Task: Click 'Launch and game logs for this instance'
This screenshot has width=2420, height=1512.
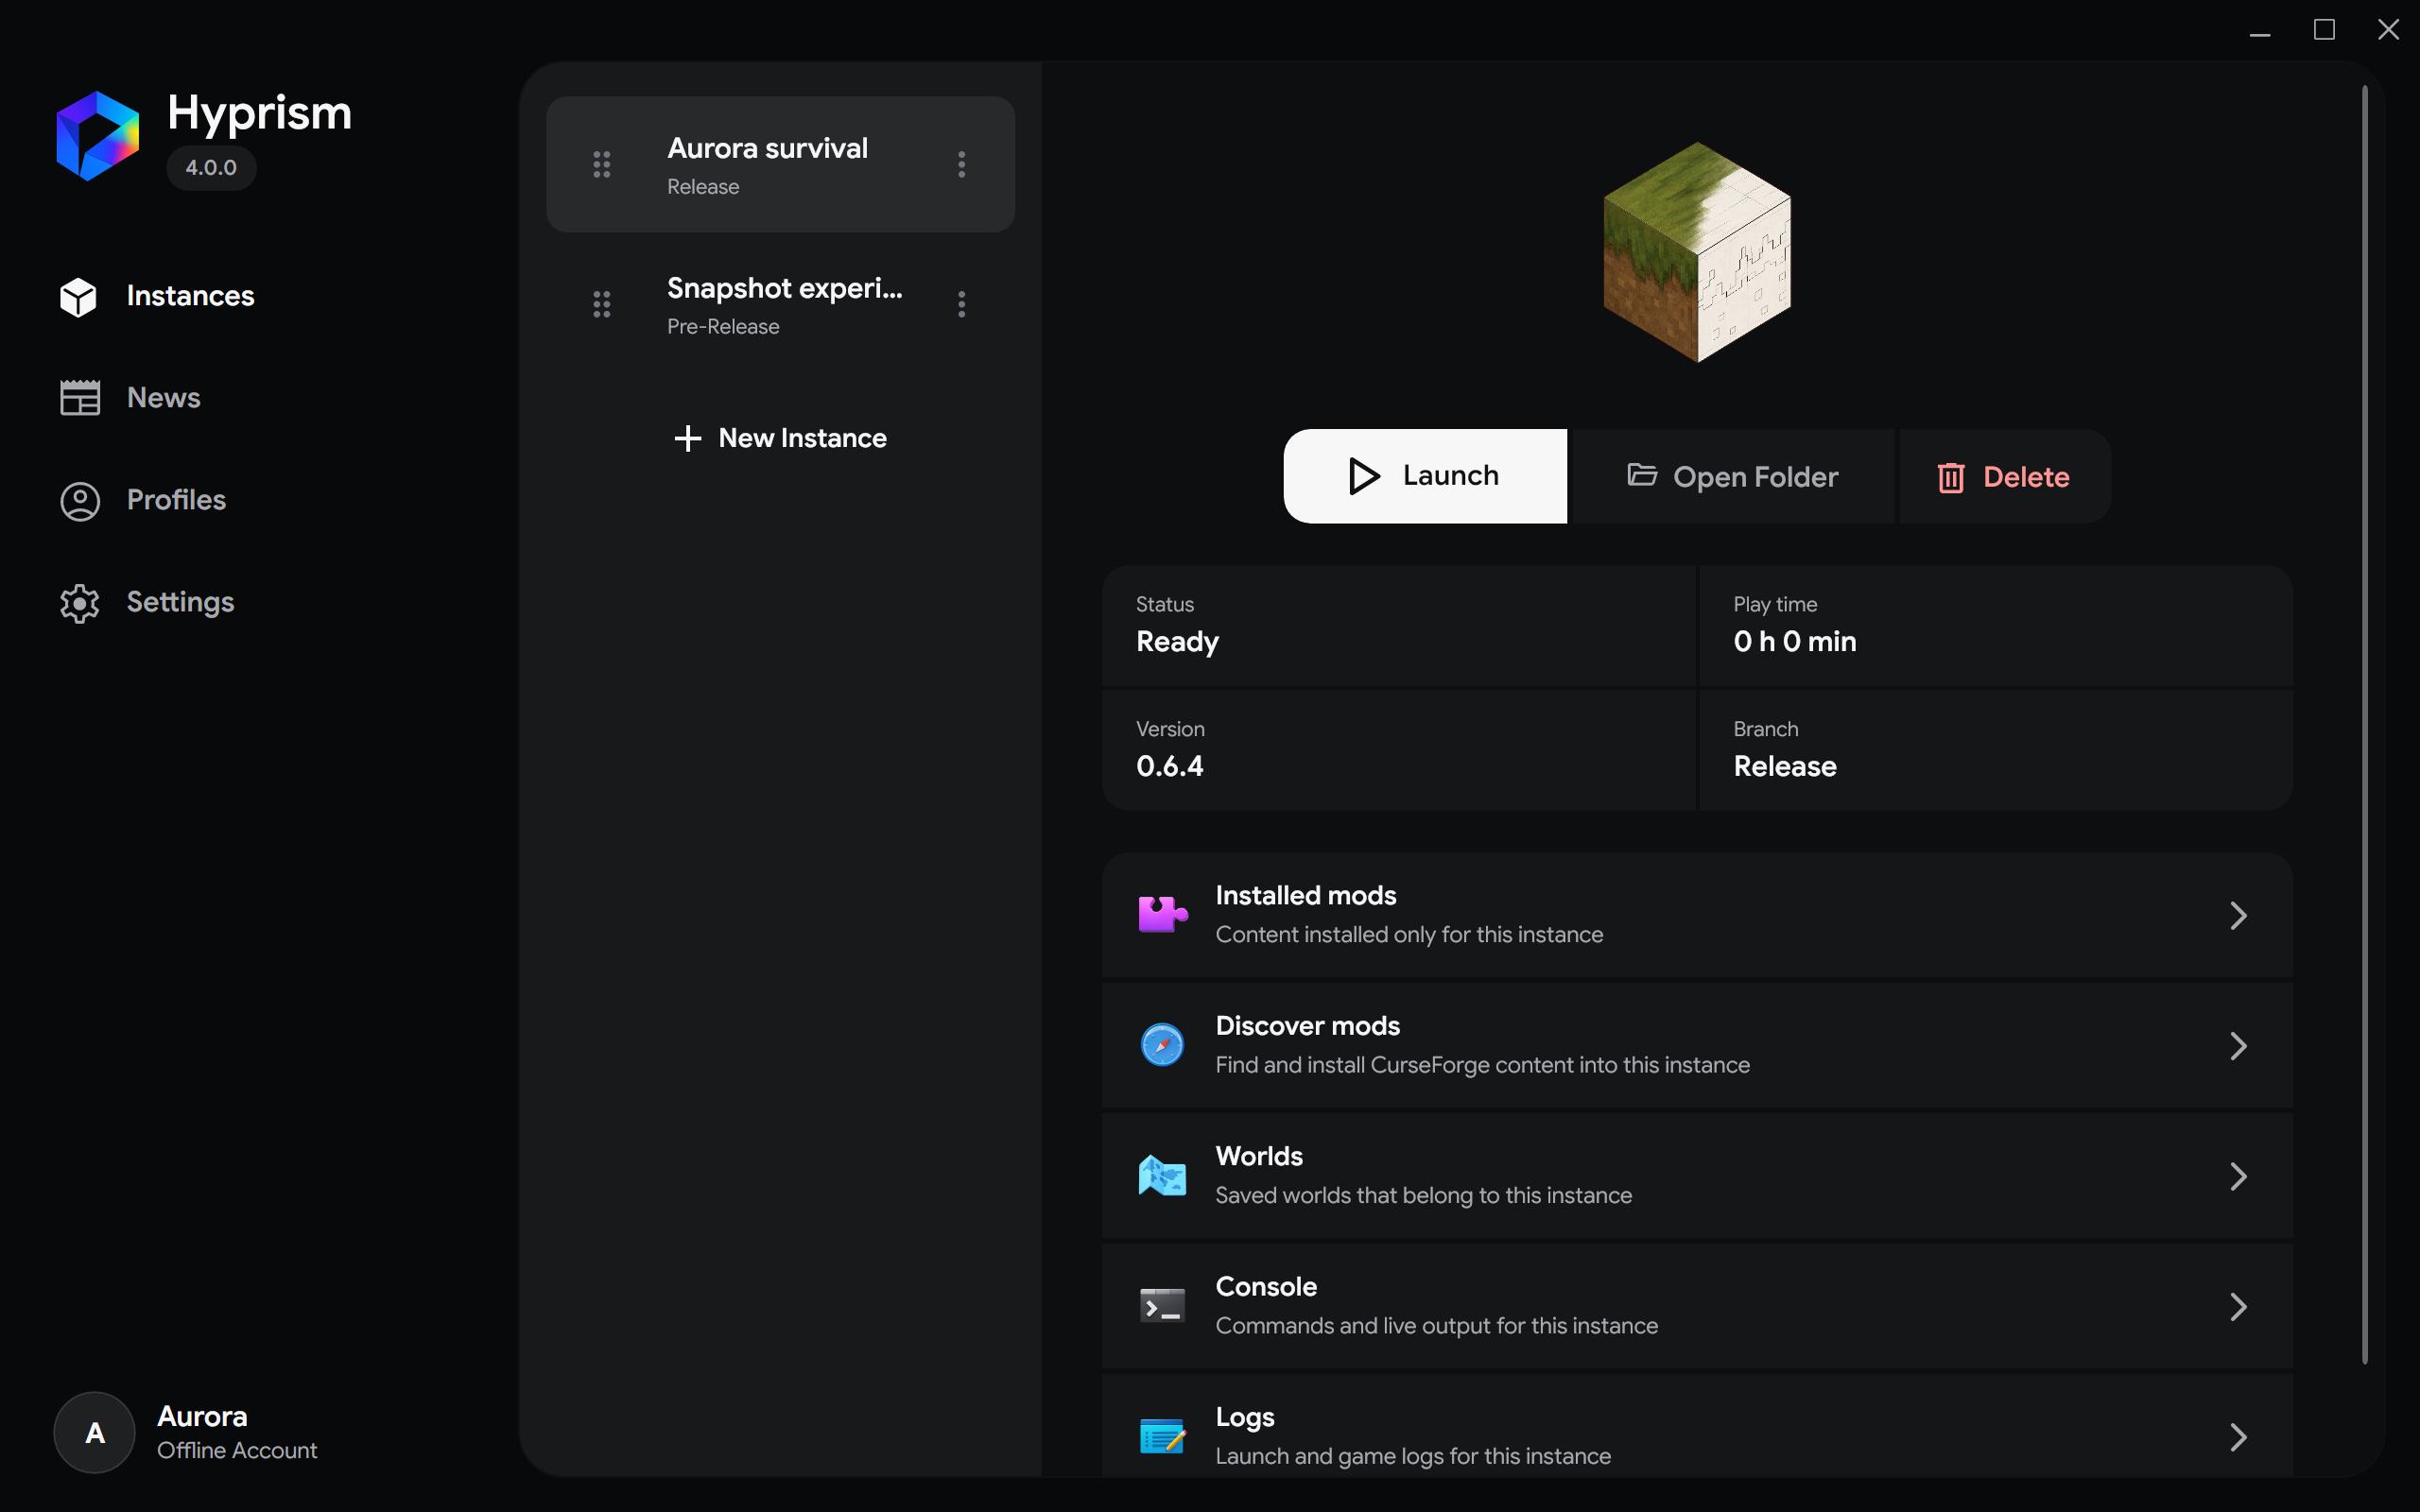Action: tap(1413, 1456)
